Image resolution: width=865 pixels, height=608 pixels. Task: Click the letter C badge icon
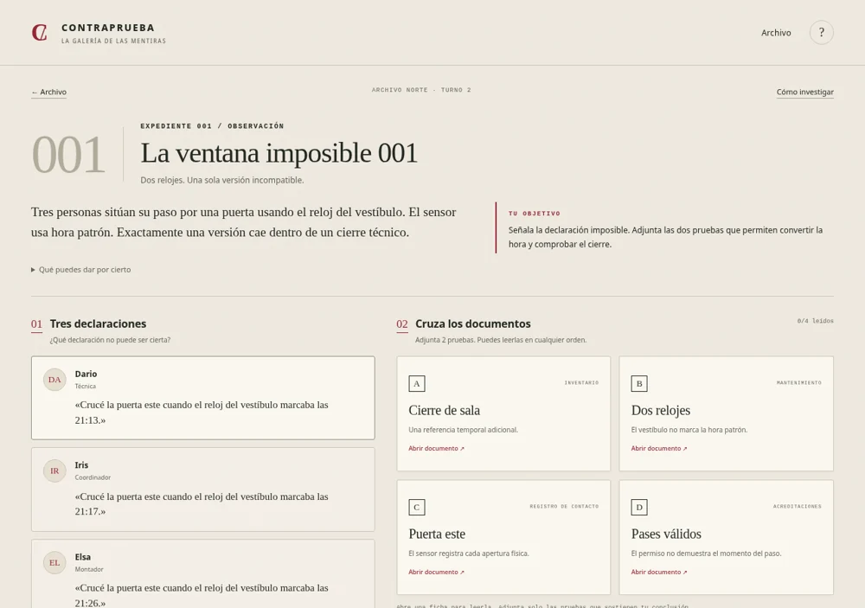pyautogui.click(x=417, y=507)
